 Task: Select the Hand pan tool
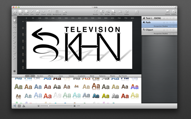click(x=15, y=20)
